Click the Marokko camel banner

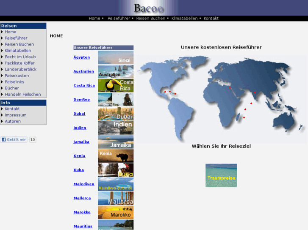pyautogui.click(x=116, y=212)
